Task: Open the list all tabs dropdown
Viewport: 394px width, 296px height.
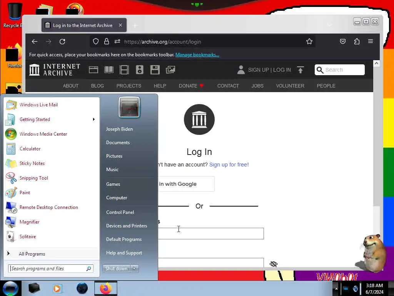Action: [330, 25]
